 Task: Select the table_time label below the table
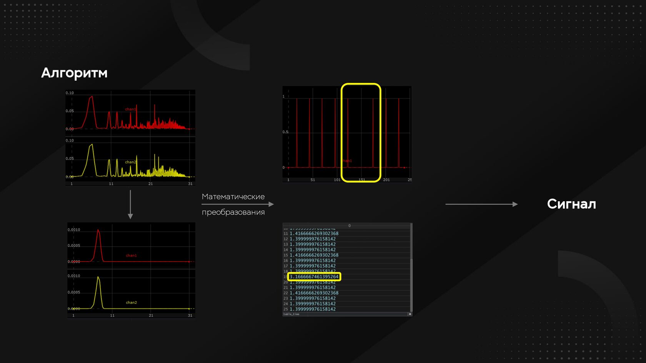pos(291,314)
